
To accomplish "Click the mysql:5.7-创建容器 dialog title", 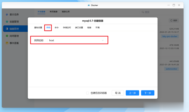I will pyautogui.click(x=92, y=21).
